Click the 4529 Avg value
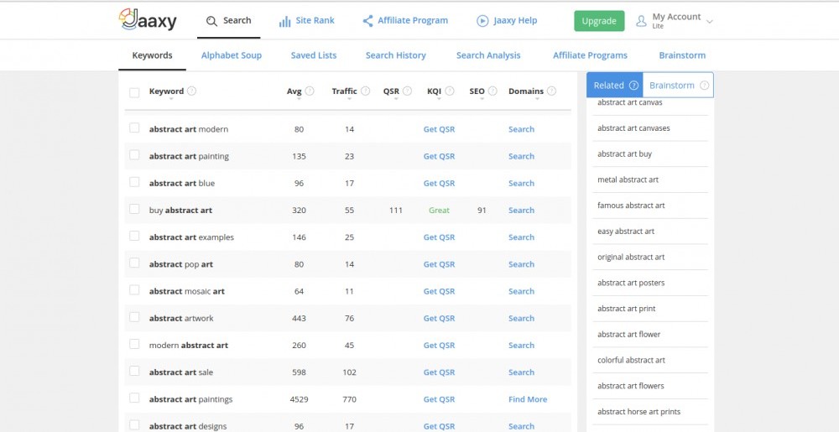The image size is (839, 432). point(299,398)
